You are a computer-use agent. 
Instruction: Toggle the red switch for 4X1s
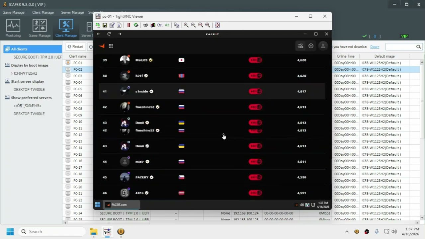pos(255,193)
